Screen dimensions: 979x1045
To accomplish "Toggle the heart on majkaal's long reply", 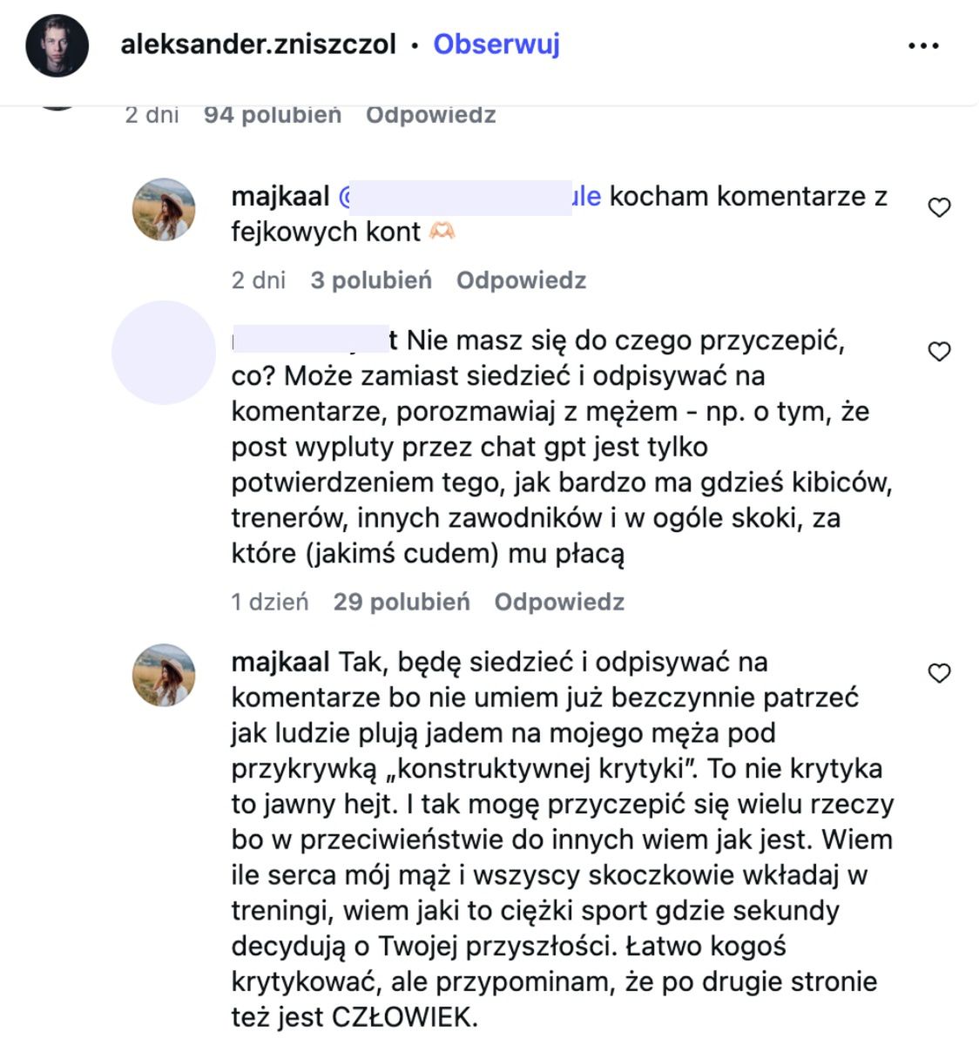I will [940, 672].
